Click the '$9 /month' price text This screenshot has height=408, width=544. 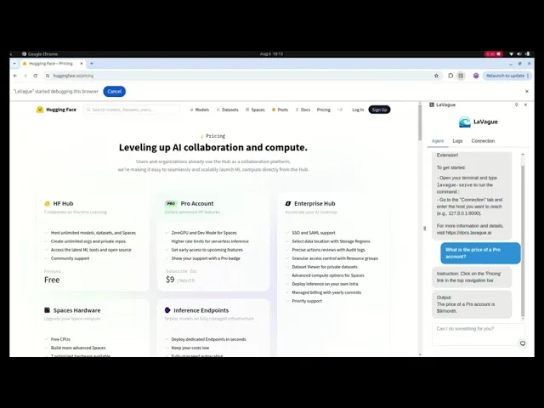[x=180, y=280]
